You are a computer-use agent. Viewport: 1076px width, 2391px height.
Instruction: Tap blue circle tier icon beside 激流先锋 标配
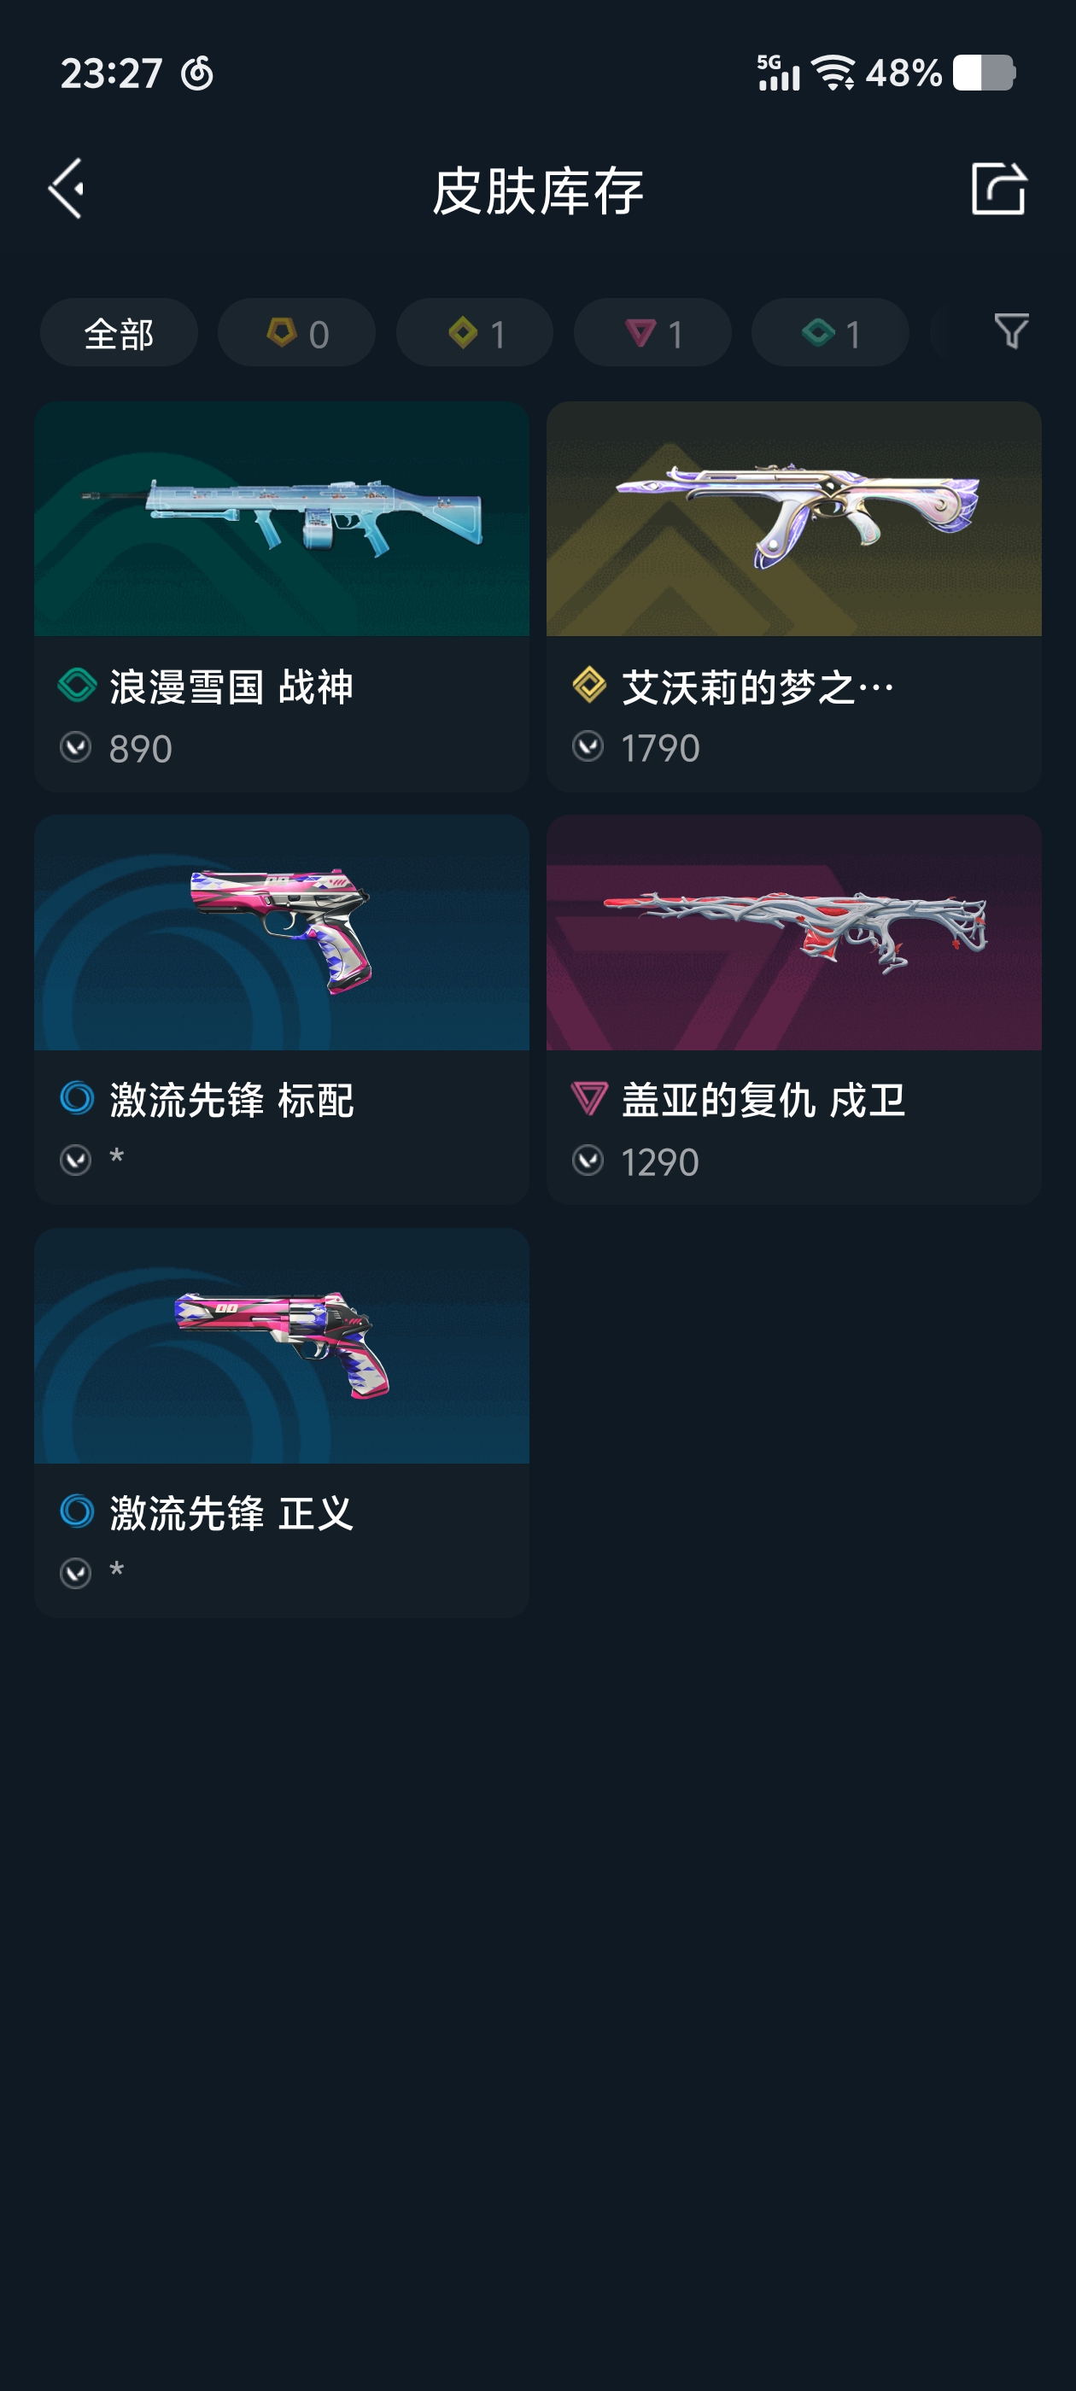click(77, 1098)
